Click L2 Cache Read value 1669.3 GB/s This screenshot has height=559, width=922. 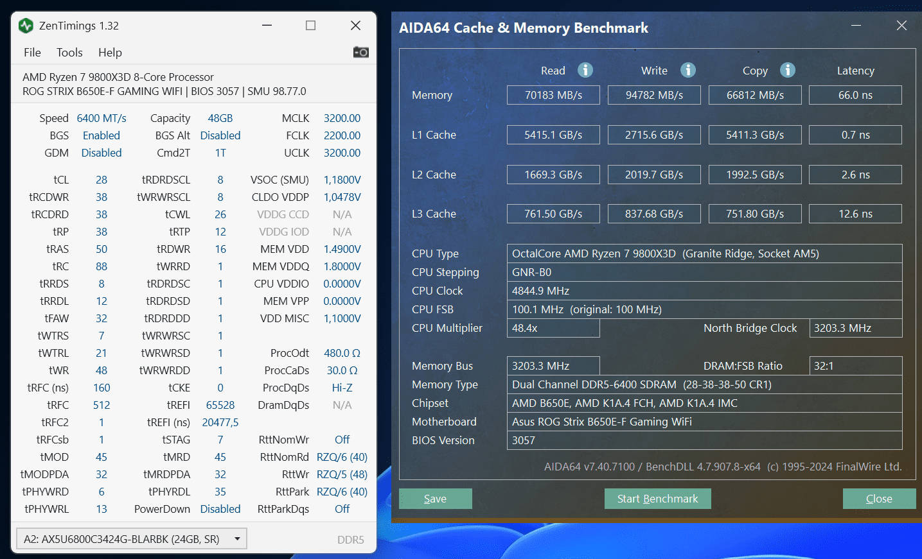click(x=553, y=175)
